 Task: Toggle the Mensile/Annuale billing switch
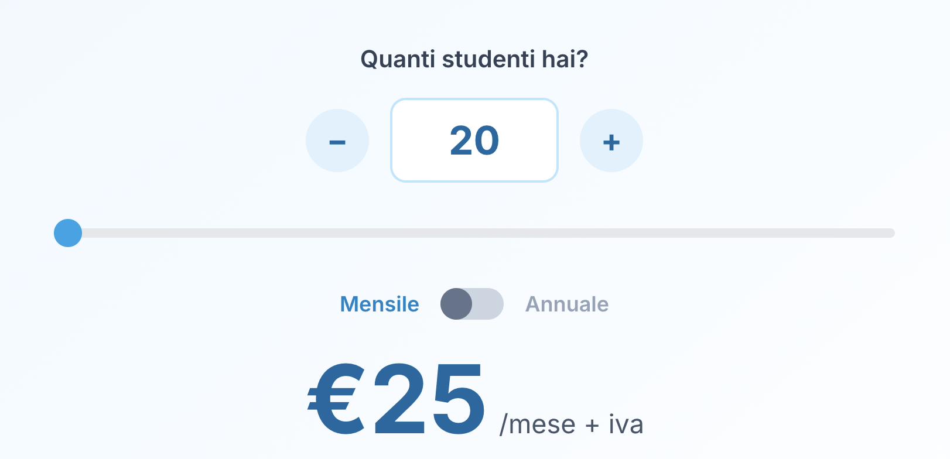pyautogui.click(x=472, y=304)
